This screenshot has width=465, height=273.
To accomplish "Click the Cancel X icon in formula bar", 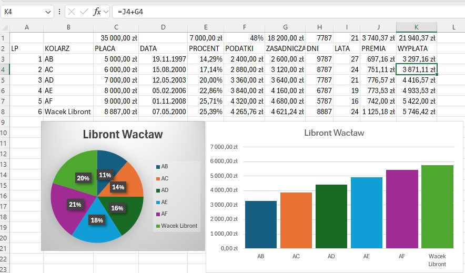I will pyautogui.click(x=72, y=12).
